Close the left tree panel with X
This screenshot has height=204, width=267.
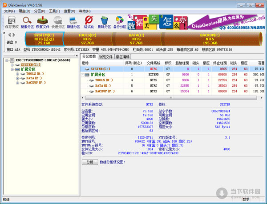77,56
